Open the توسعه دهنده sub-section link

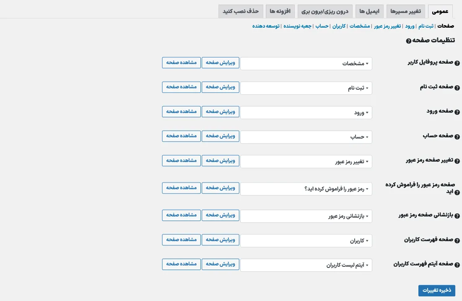[x=266, y=26]
